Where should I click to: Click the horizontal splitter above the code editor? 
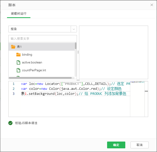pyautogui.click(x=78, y=80)
